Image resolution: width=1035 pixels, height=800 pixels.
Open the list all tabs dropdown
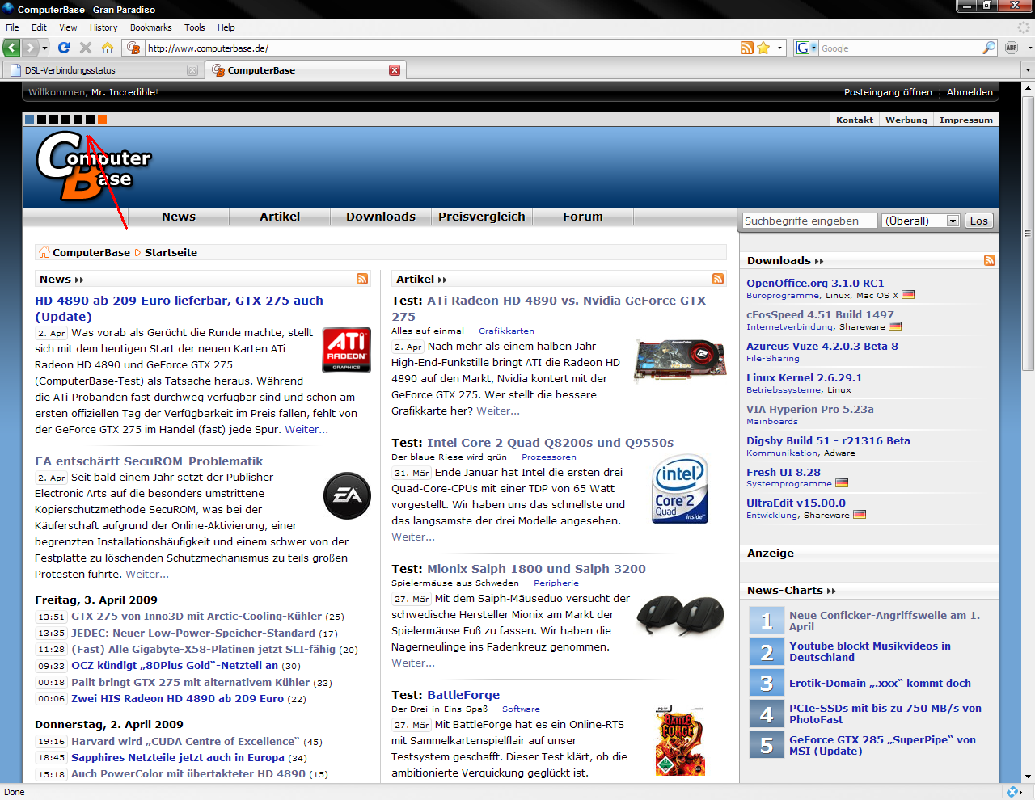click(1028, 70)
